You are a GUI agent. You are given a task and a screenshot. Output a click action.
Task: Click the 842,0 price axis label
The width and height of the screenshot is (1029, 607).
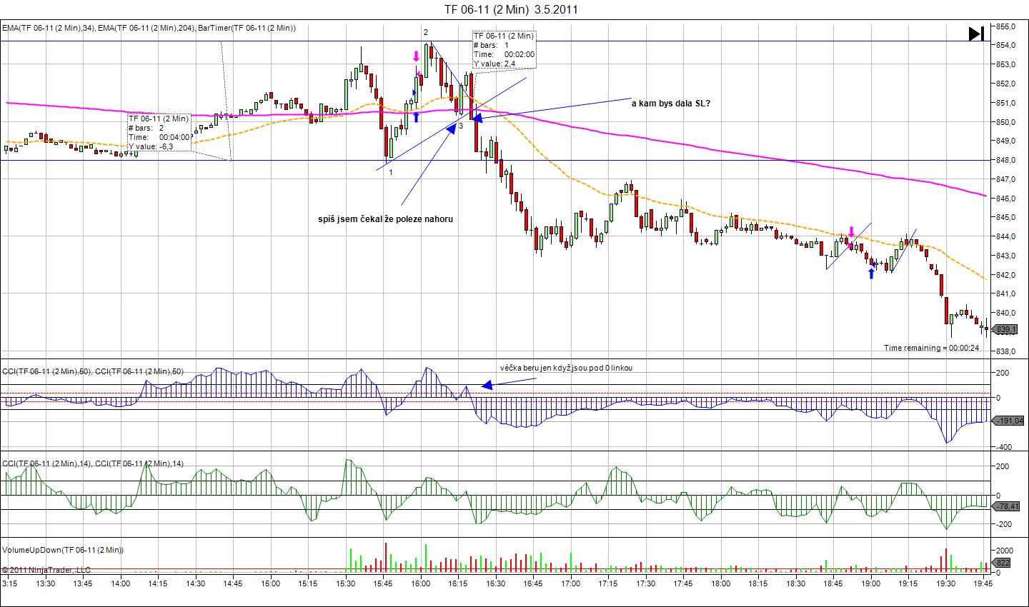coord(1006,275)
